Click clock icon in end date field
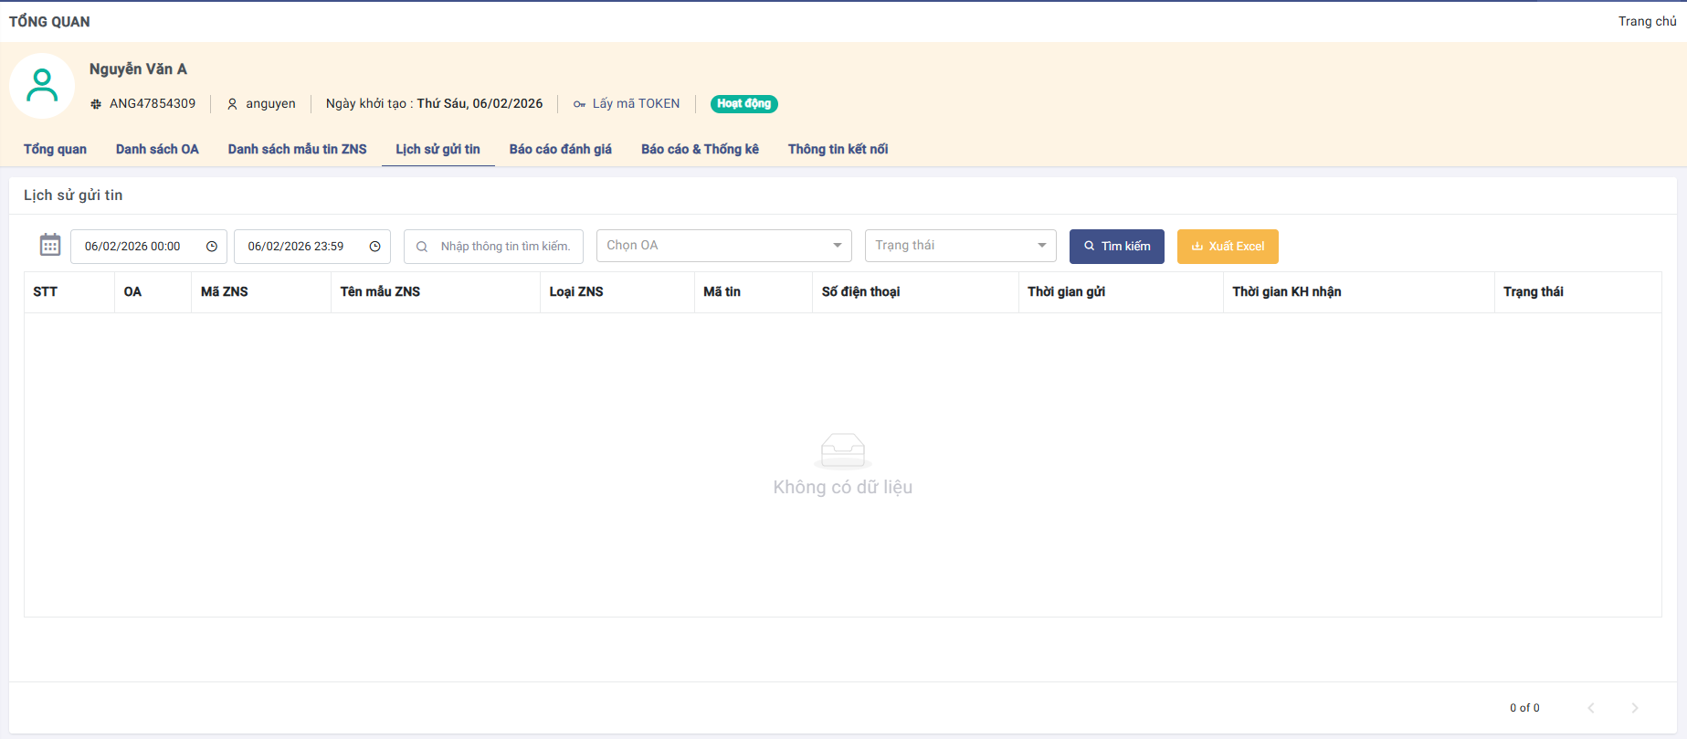This screenshot has height=739, width=1687. (x=374, y=247)
